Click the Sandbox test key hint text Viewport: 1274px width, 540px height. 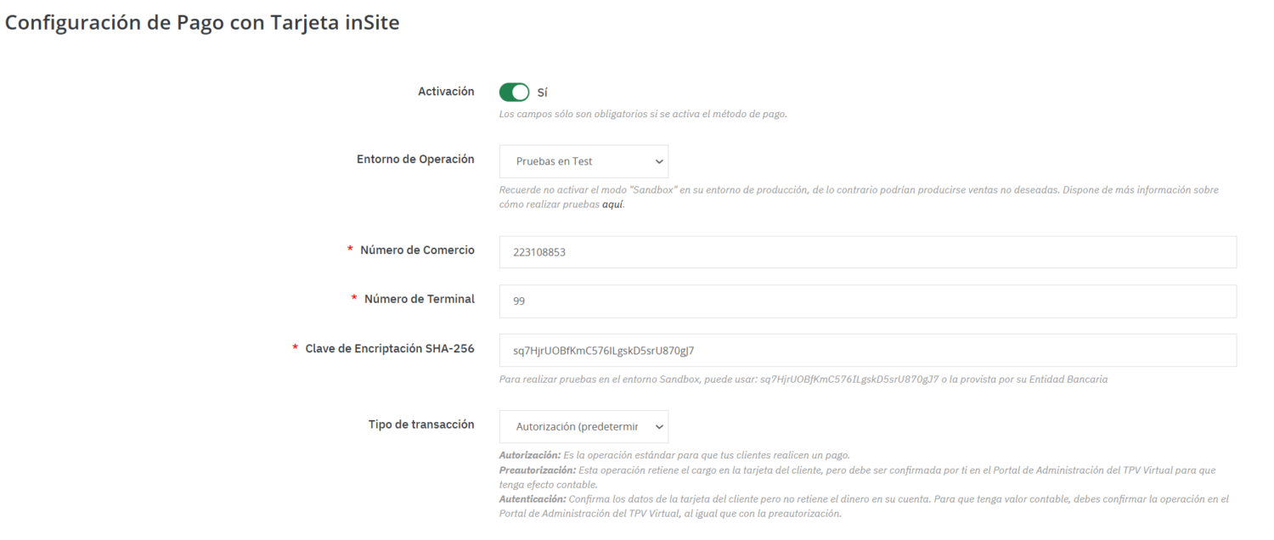(x=803, y=380)
